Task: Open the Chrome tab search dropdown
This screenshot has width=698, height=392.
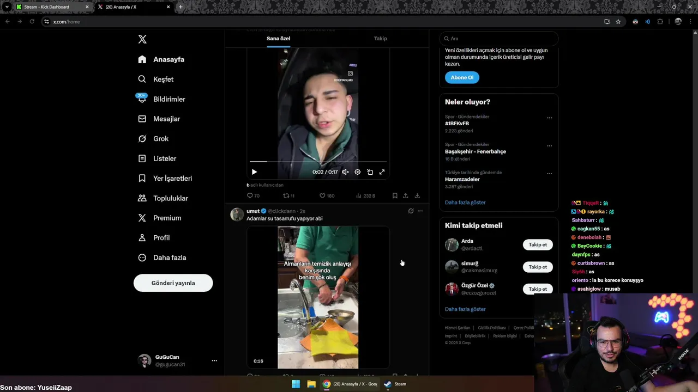Action: 7,7
